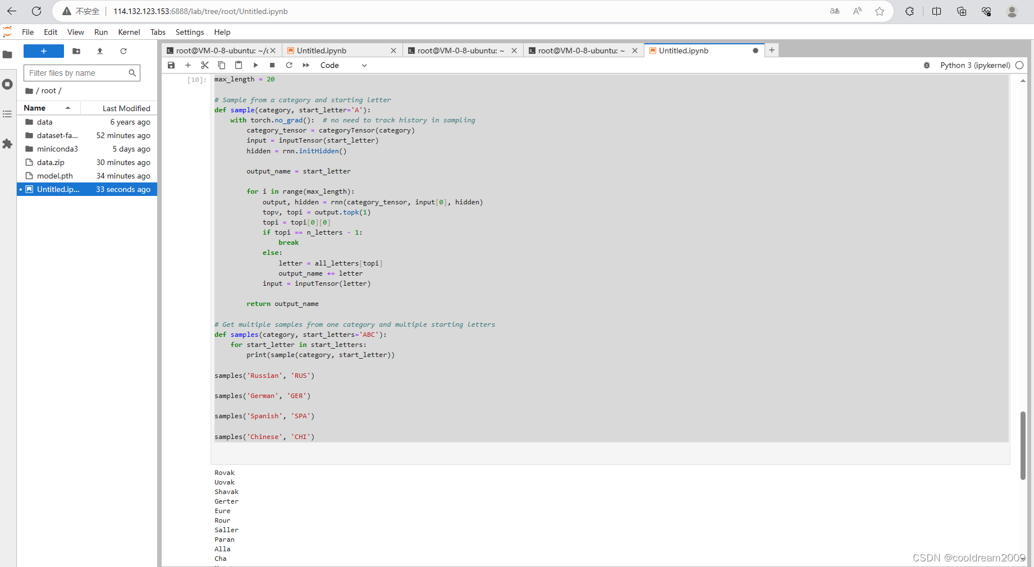Paste cell from clipboard icon

point(239,65)
